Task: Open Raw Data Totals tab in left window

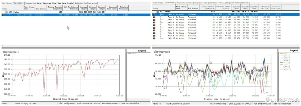Action: coord(65,3)
